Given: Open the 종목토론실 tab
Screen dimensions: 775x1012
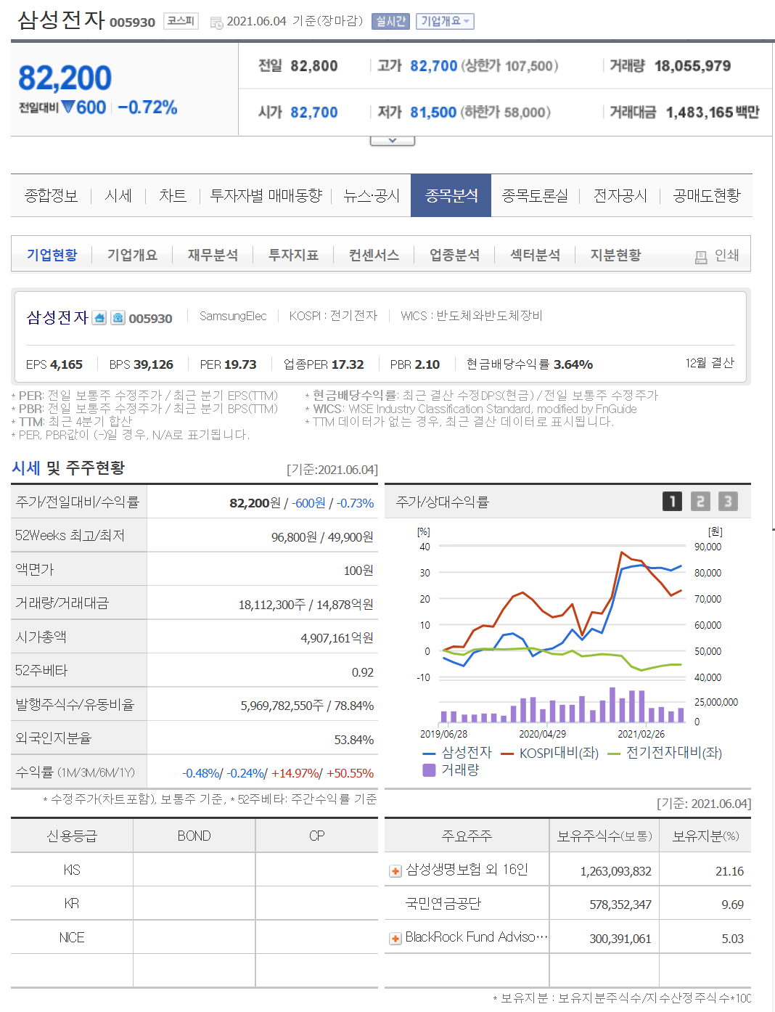Looking at the screenshot, I should click(535, 195).
